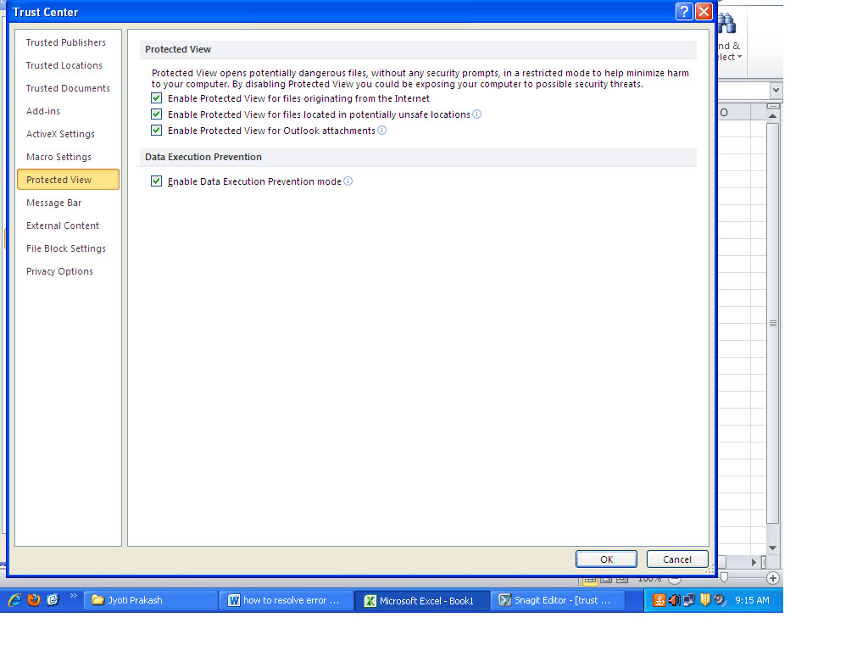Viewport: 868px width, 651px height.
Task: Toggle Protected View for Internet files checkbox
Action: 157,98
